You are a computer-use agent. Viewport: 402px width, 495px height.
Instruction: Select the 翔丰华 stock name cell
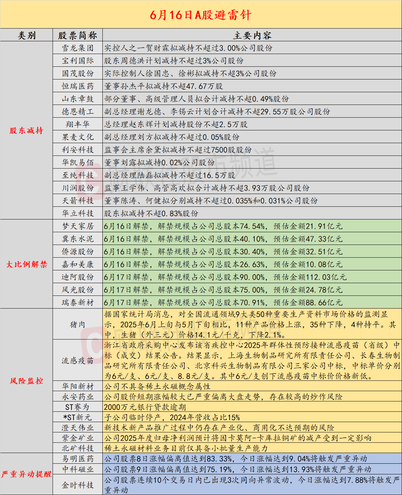tap(78, 124)
